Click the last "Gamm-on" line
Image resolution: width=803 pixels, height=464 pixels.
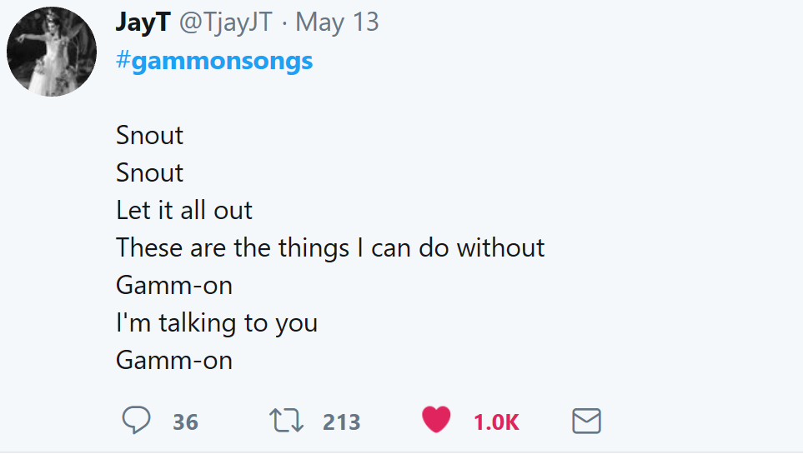[174, 360]
